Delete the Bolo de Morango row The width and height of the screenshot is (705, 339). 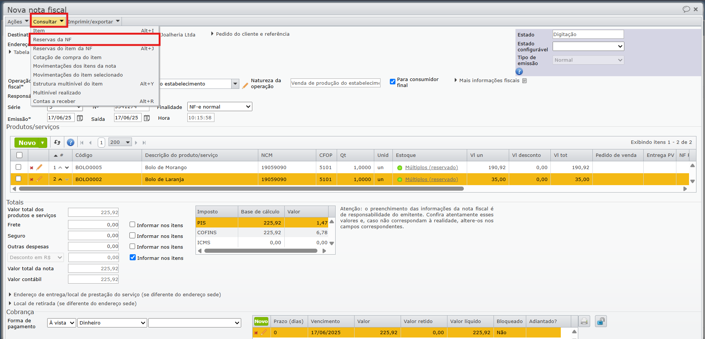(x=32, y=168)
